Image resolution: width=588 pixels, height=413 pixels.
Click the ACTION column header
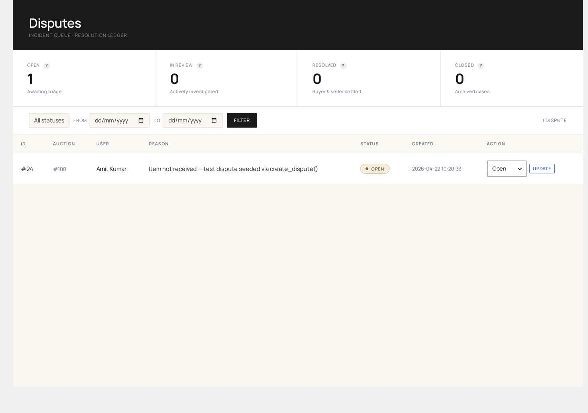click(496, 144)
